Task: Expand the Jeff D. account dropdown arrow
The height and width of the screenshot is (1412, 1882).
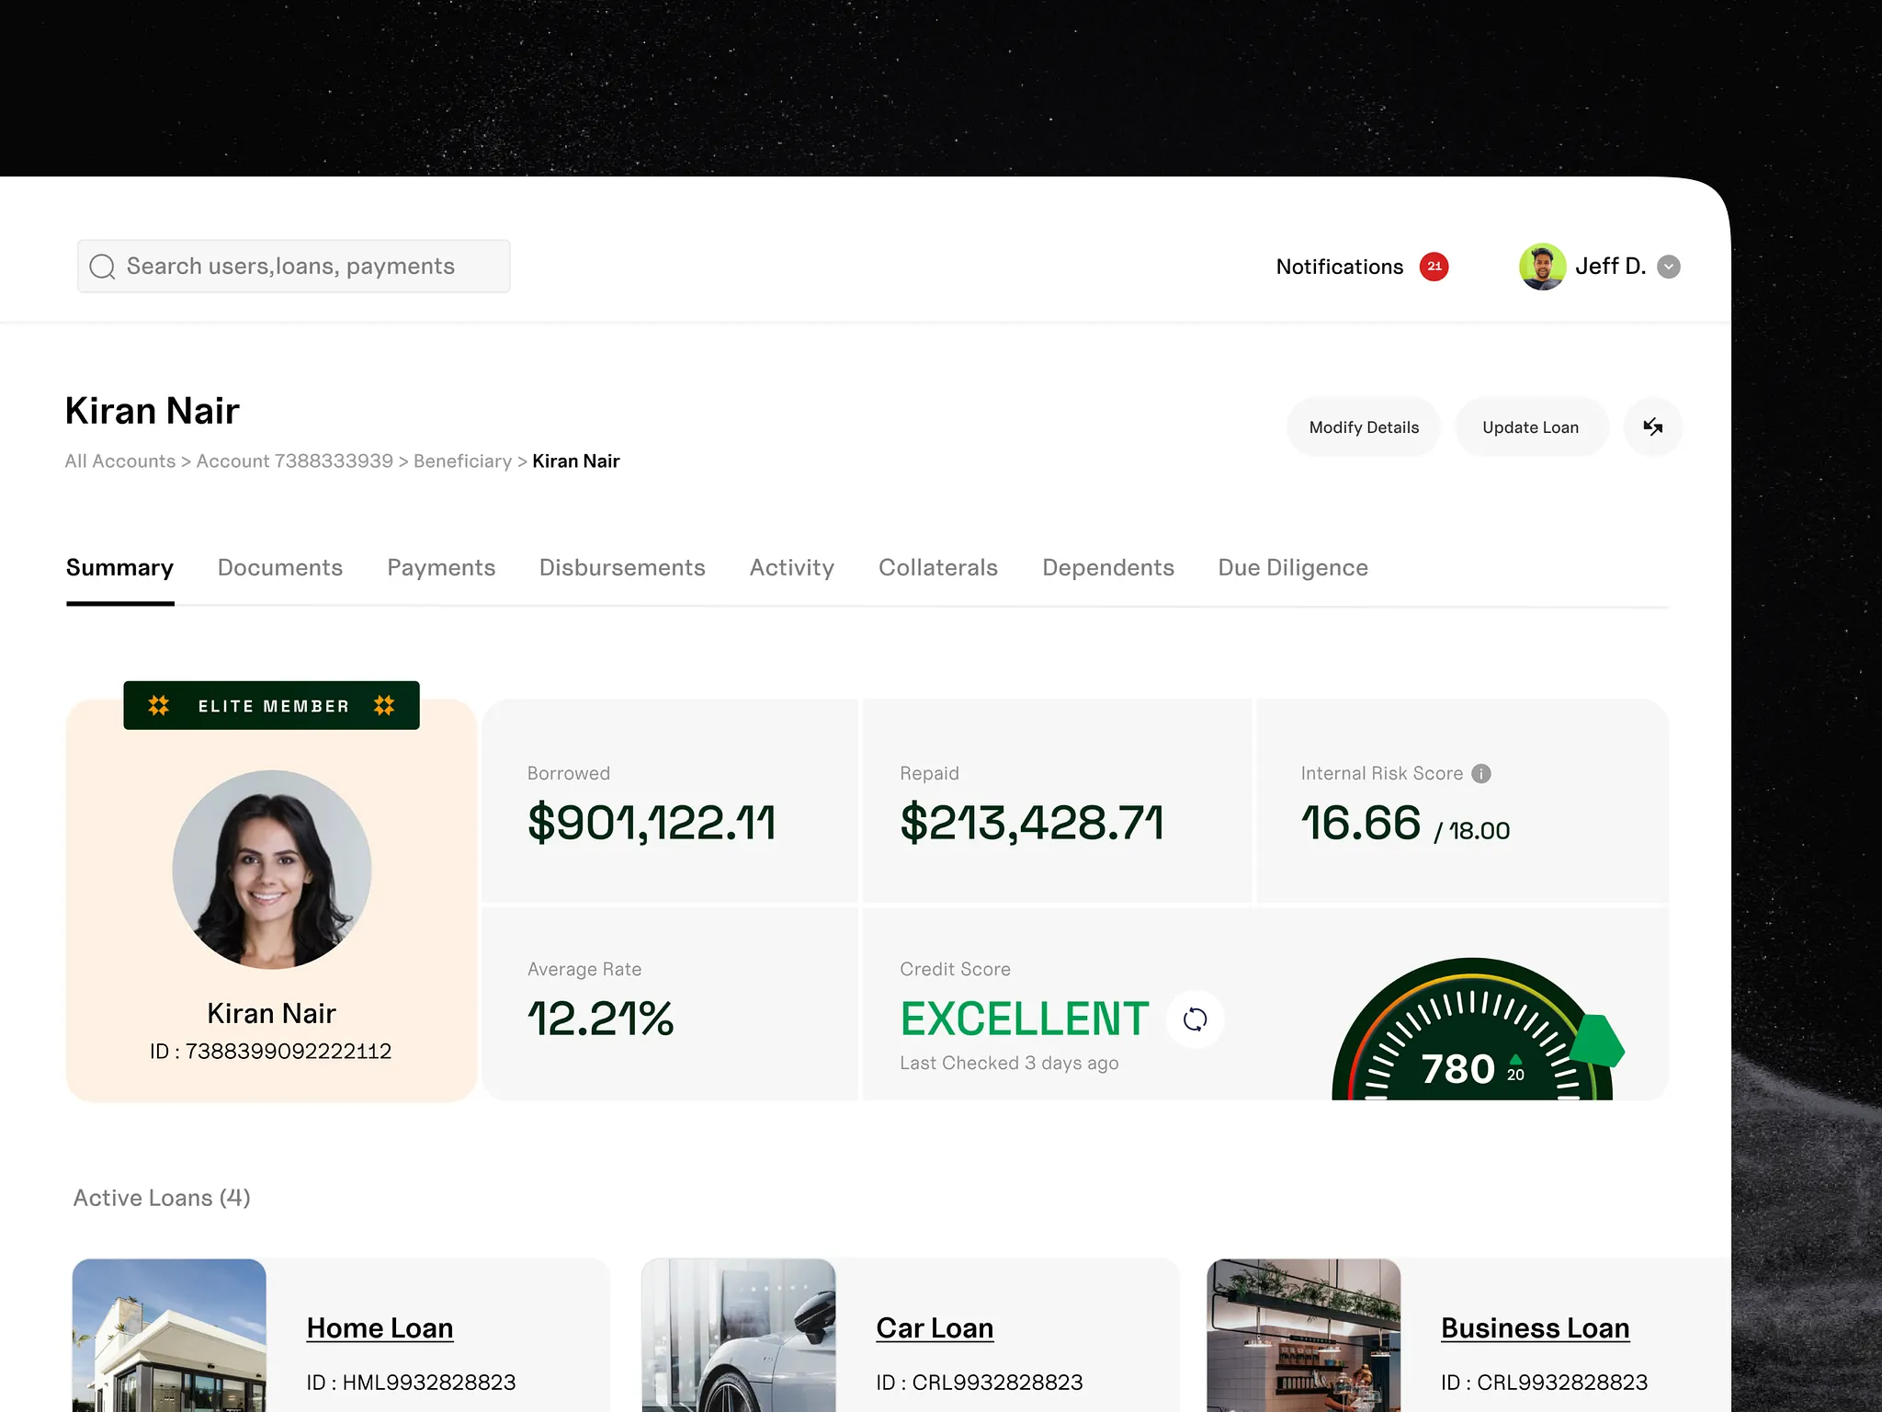Action: point(1669,267)
